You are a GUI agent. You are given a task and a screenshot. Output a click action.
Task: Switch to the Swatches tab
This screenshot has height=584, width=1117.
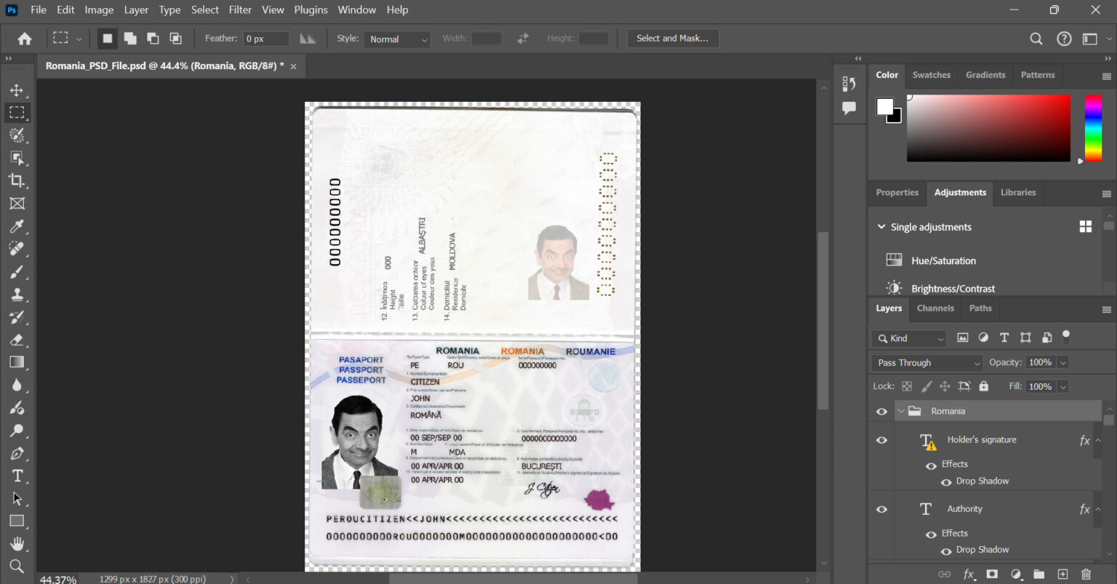932,75
